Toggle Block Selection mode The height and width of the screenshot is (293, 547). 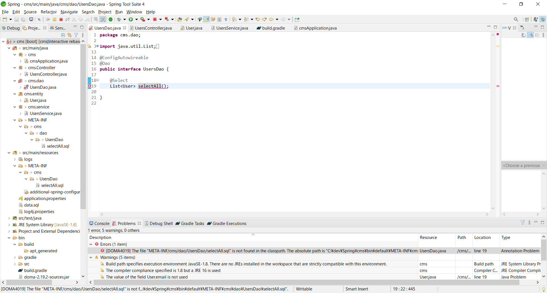click(219, 19)
